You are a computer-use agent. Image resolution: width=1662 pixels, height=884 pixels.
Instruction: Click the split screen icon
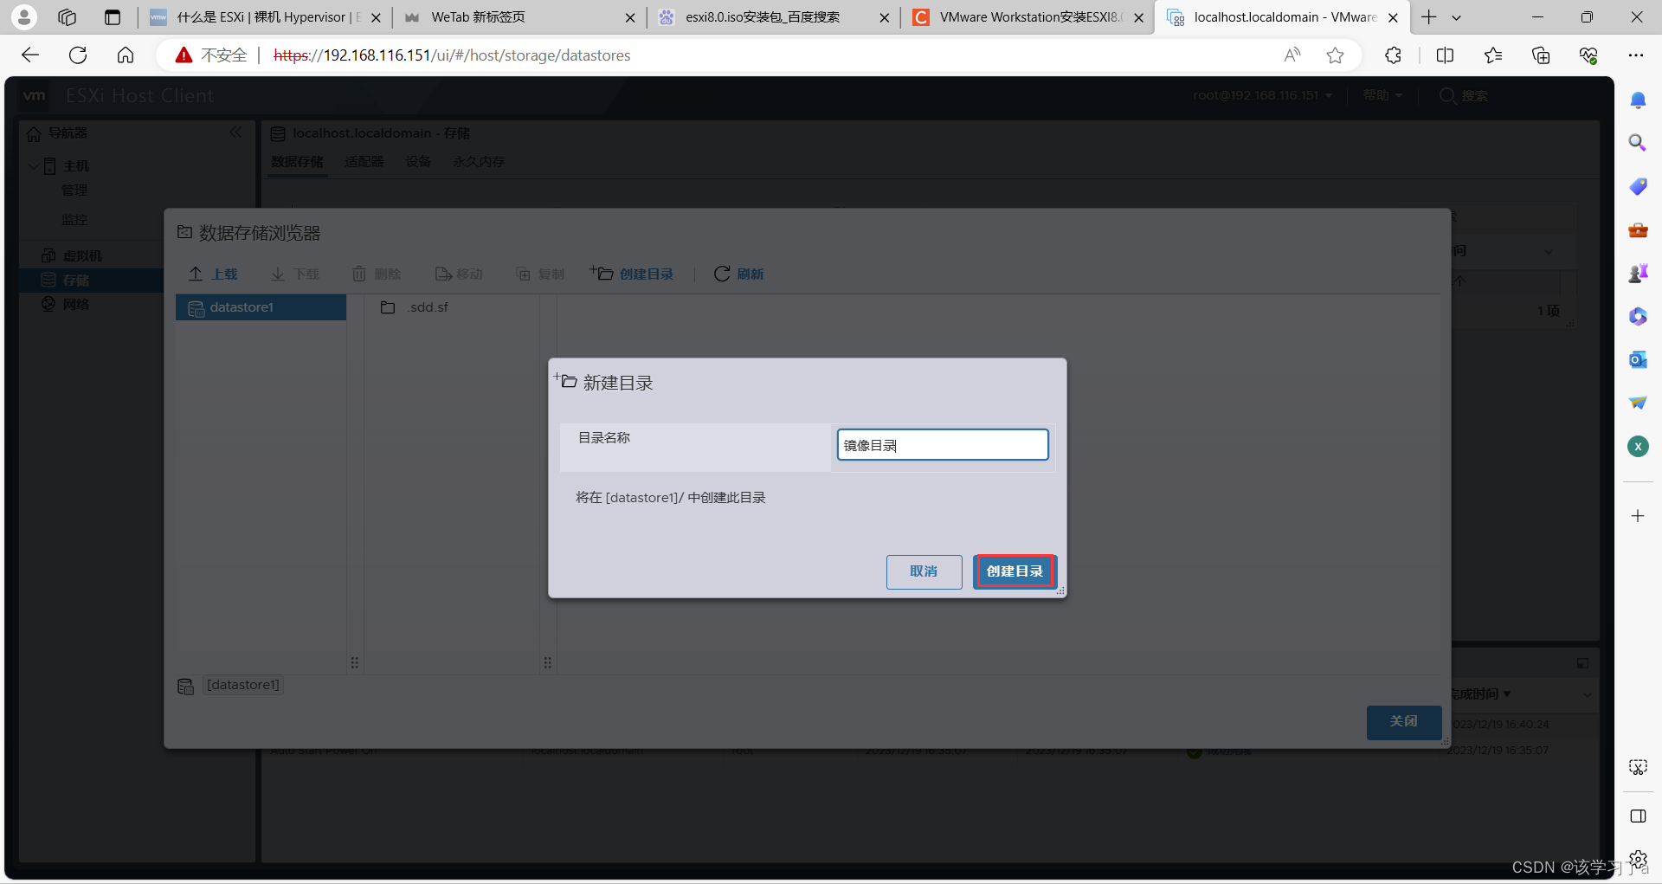1445,55
